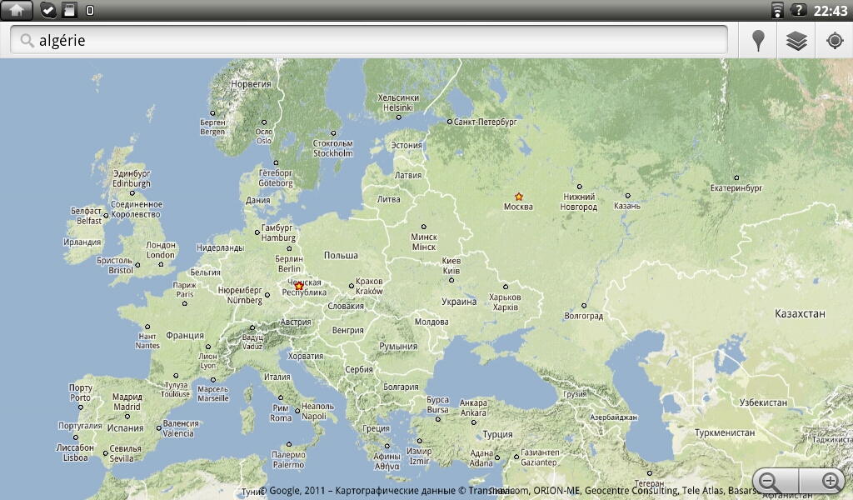This screenshot has width=853, height=500.
Task: Click the Хорватия country label
Action: click(x=305, y=356)
